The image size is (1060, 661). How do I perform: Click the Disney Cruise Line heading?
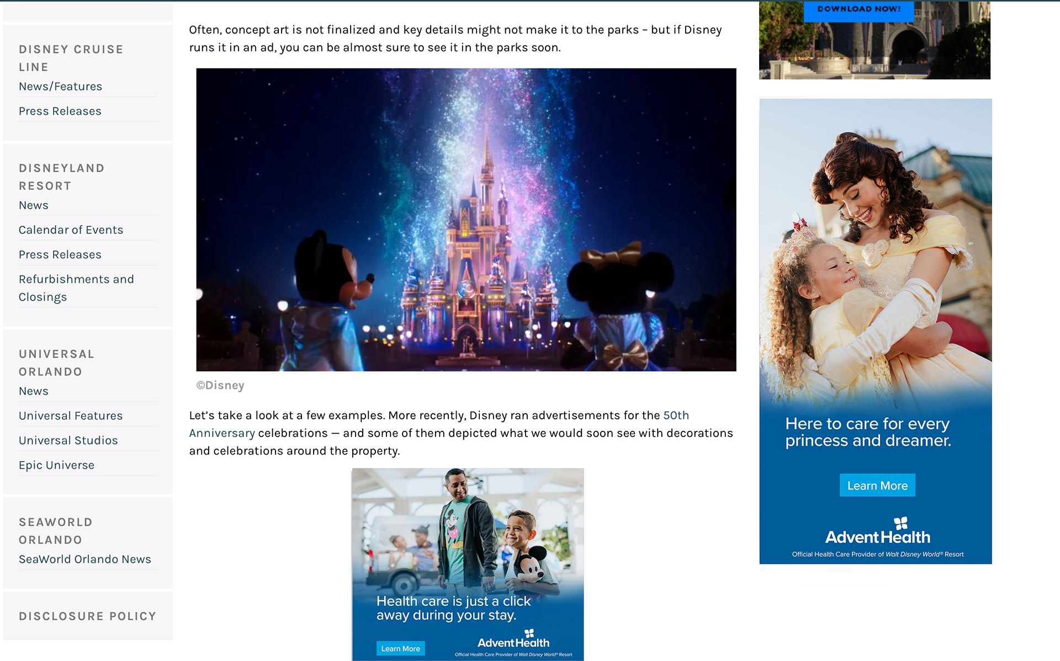tap(71, 58)
